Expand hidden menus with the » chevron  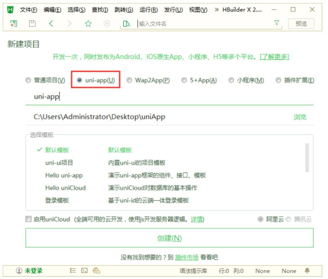[217, 10]
